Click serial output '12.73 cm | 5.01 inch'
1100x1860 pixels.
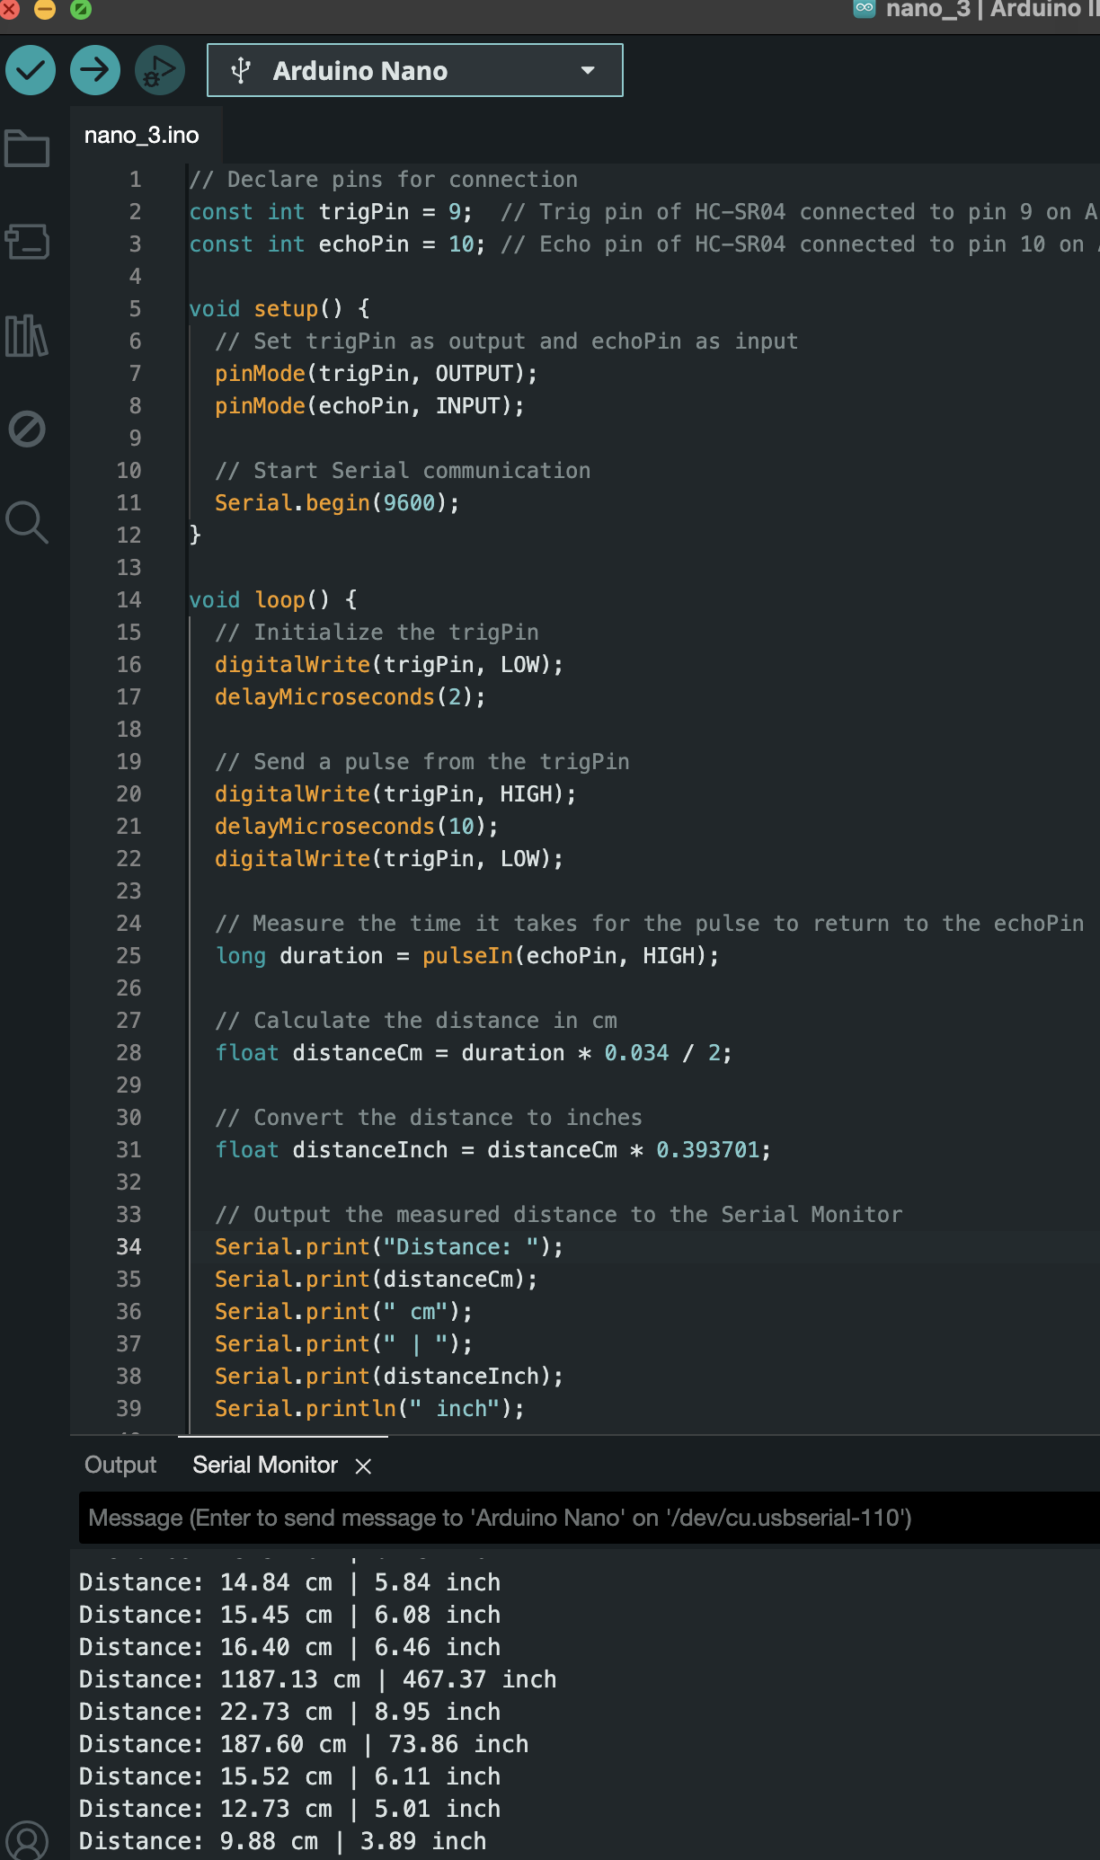[360, 1809]
